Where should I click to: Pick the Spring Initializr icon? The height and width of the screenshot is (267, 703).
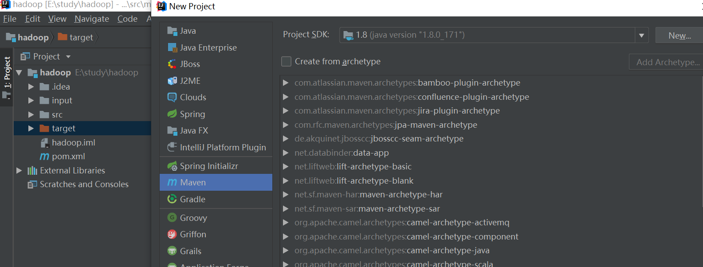coord(172,166)
